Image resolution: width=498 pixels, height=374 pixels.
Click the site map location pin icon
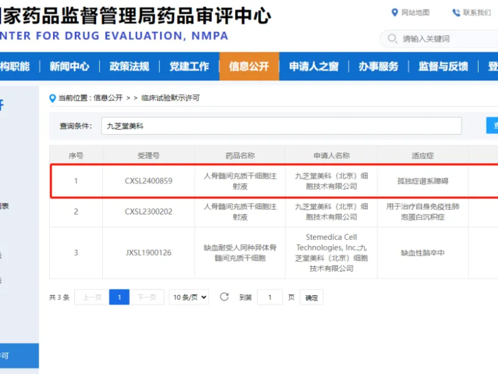point(395,12)
